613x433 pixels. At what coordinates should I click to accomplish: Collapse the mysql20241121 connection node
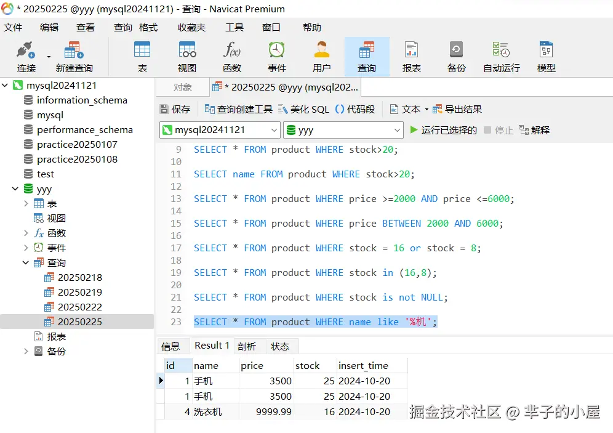click(5, 85)
